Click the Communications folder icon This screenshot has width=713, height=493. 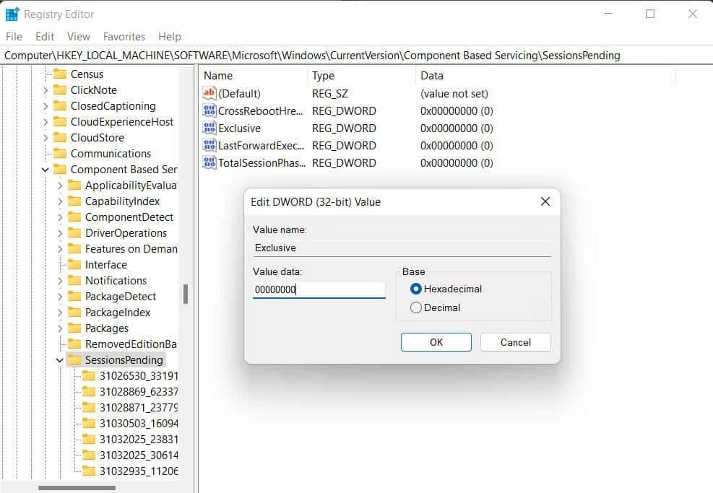(61, 153)
